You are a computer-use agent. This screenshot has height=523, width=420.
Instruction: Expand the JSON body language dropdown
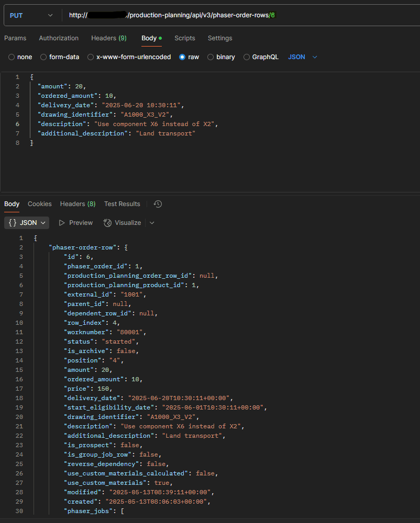[x=303, y=57]
